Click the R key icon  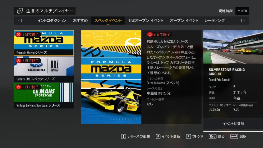[188, 136]
